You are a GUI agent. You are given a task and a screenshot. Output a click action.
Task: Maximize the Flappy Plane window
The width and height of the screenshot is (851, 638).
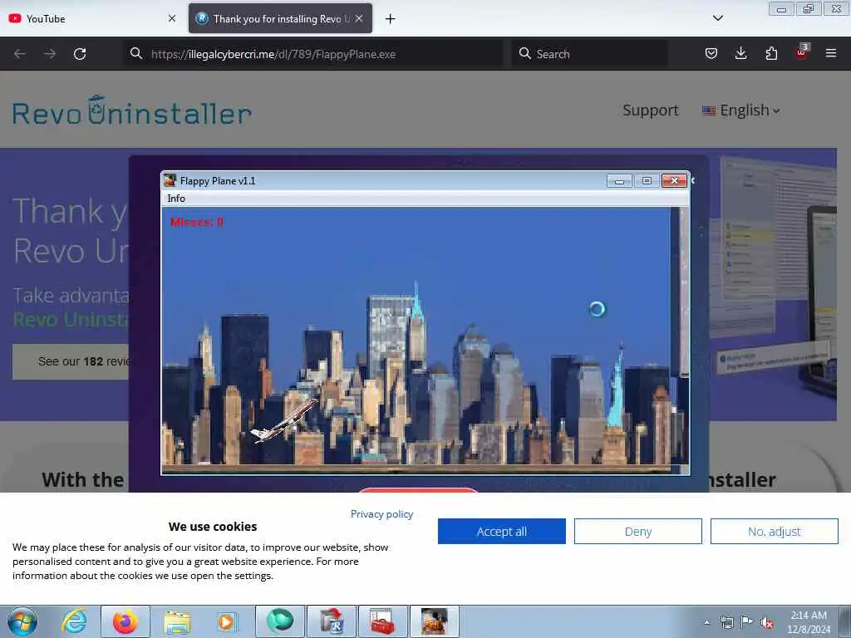click(x=647, y=180)
